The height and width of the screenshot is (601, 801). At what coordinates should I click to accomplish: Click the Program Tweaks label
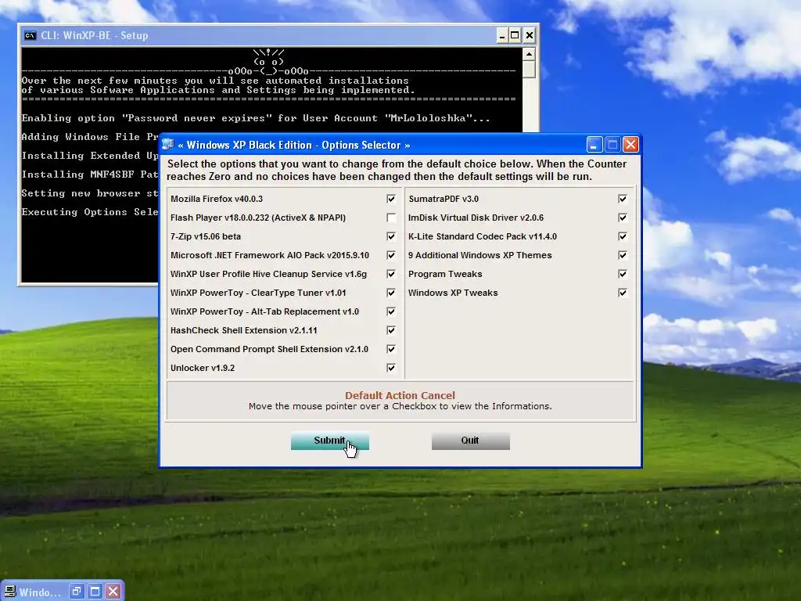tap(445, 274)
